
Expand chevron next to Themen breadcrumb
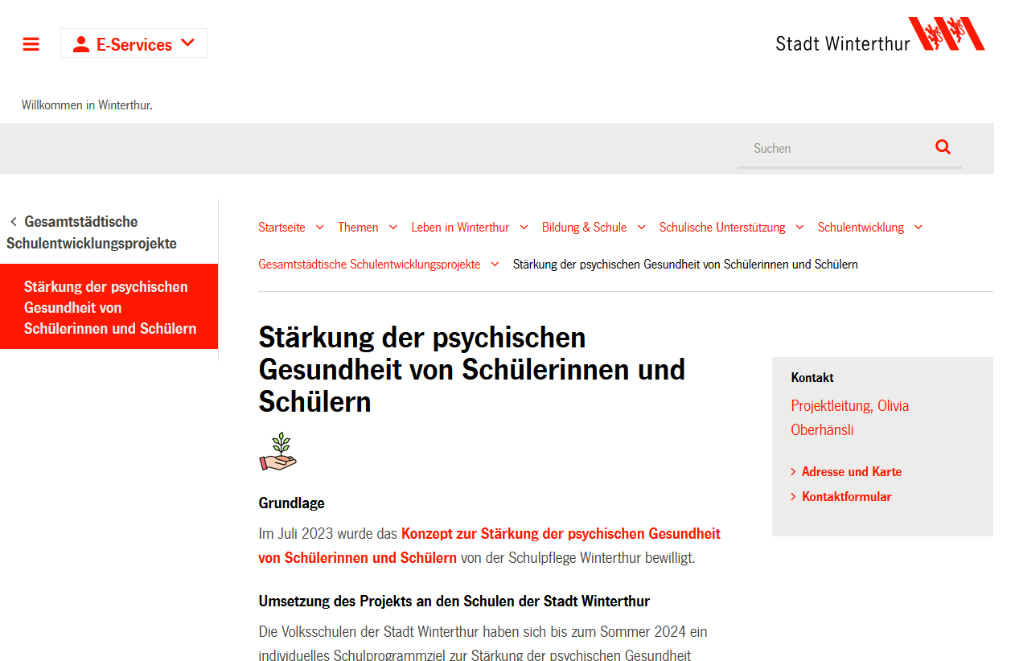coord(393,228)
